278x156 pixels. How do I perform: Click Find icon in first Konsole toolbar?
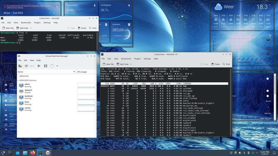(x=90, y=28)
